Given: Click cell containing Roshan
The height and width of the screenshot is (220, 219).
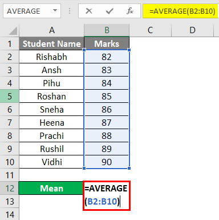Looking at the screenshot, I should [x=51, y=96].
